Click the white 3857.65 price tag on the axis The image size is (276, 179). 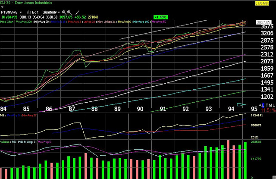[x=263, y=22]
